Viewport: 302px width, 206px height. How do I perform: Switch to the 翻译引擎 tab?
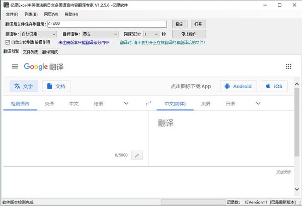(x=11, y=51)
